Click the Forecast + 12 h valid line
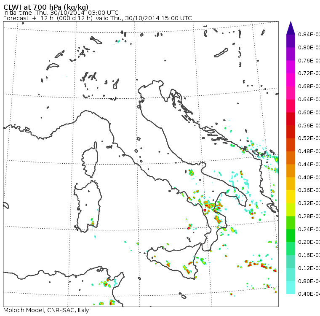The height and width of the screenshot is (316, 320). click(x=98, y=18)
